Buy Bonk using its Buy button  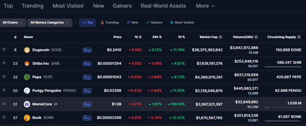pos(87,118)
